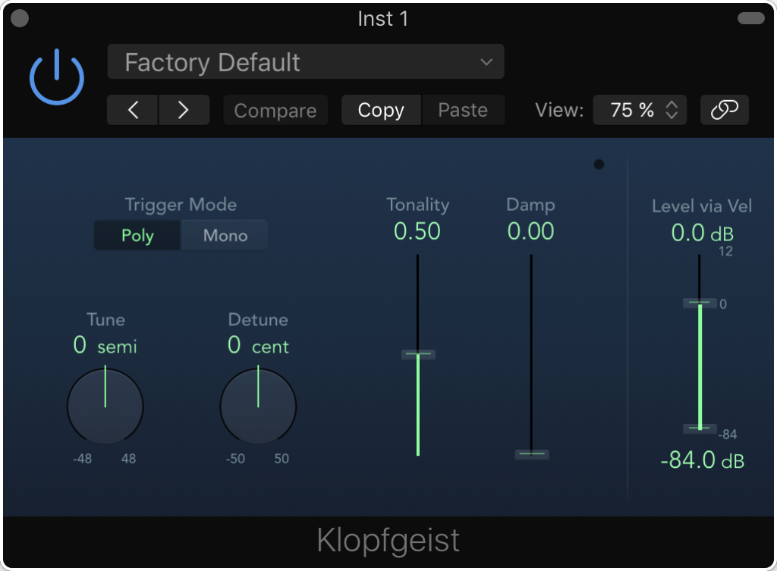Go to the next preset
777x571 pixels.
tap(184, 110)
